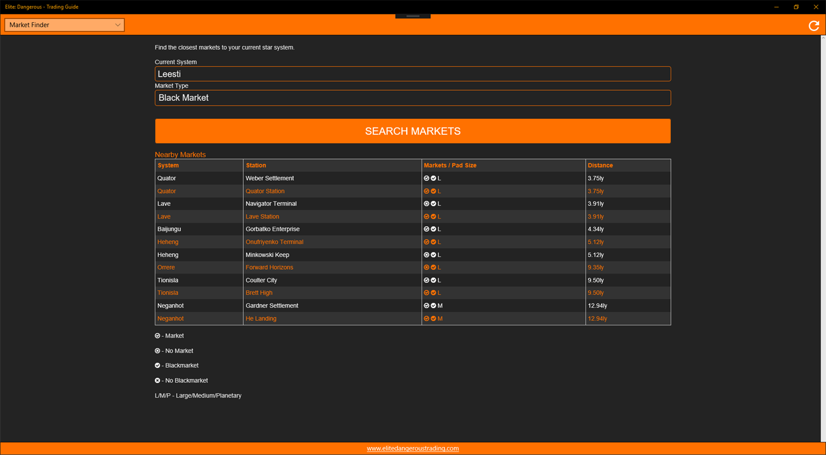Select the Onufriyenko Terminal station entry
This screenshot has height=455, width=826.
tap(274, 242)
